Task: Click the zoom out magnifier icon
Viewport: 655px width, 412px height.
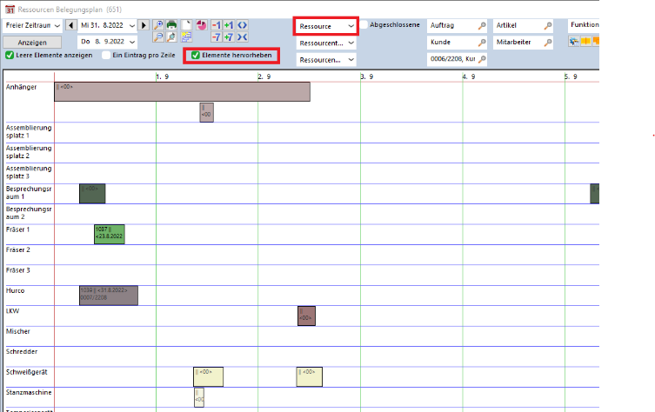Action: click(158, 38)
